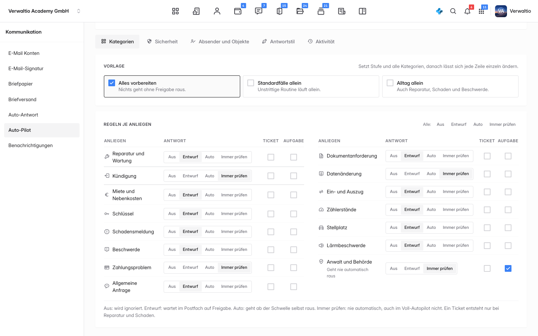Open the folder icon with badge 24
Screen dimensions: 538x336
(x=300, y=11)
